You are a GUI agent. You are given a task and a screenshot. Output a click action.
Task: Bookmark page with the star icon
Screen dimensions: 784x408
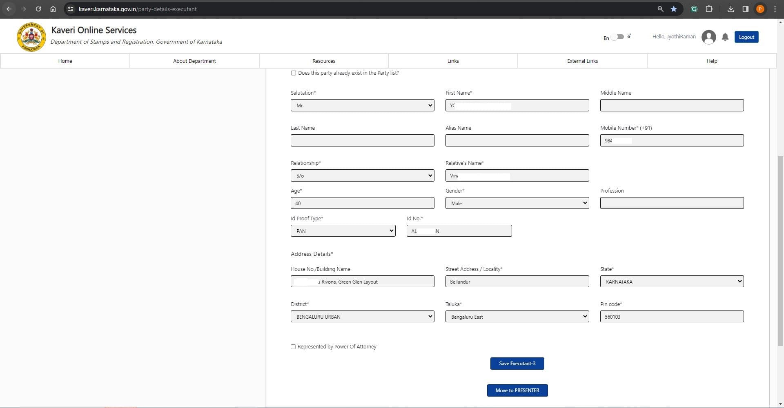tap(674, 9)
